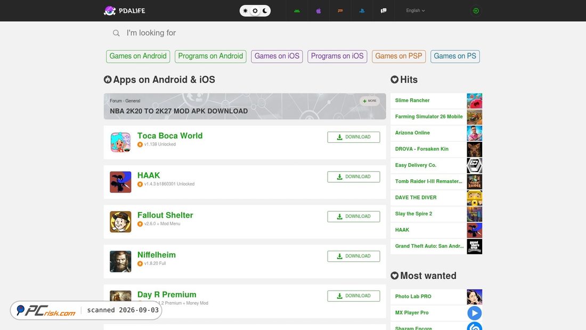Viewport: 586px width, 330px height.
Task: Open Arizona Online in Hits
Action: [412, 132]
